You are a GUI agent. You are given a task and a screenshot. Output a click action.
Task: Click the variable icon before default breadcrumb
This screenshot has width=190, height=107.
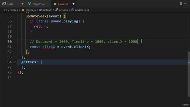pyautogui.click(x=41, y=10)
